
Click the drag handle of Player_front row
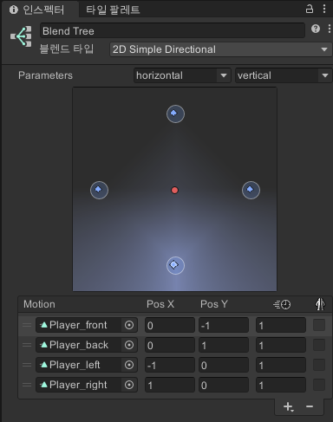[27, 325]
